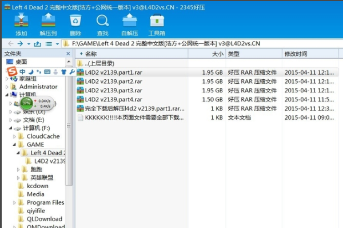Select GAME folder in tree
This screenshot has height=228, width=343.
pyautogui.click(x=35, y=145)
